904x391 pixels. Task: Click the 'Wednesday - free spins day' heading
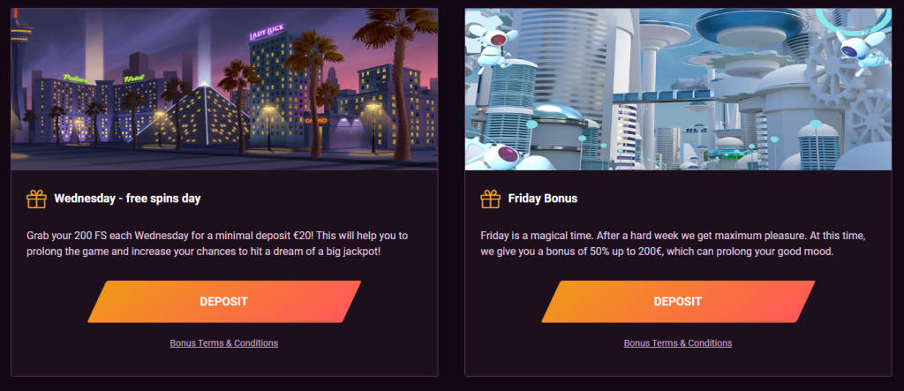pos(127,199)
